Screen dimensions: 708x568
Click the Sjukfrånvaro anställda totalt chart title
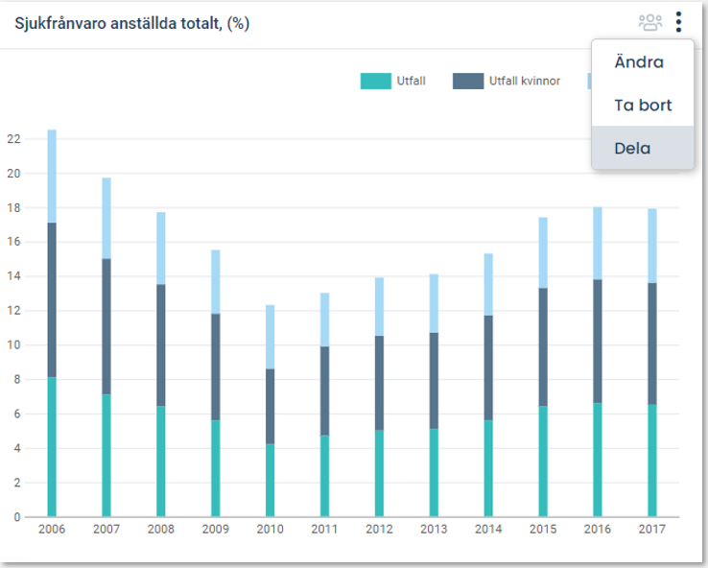(131, 23)
